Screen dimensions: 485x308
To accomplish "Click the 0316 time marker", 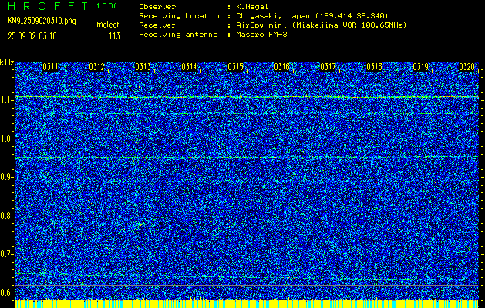I will coord(281,67).
